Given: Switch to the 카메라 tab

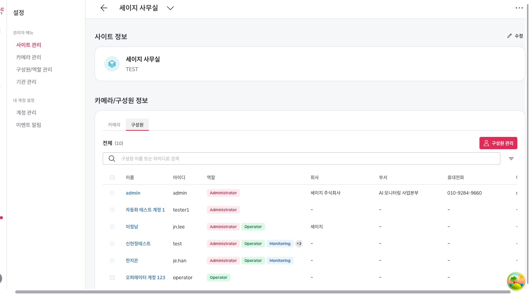Looking at the screenshot, I should (x=114, y=125).
